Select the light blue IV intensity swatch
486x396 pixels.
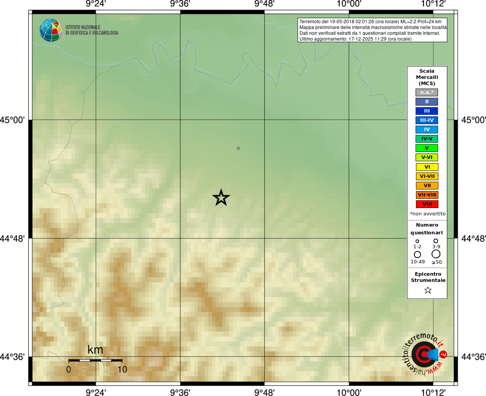pos(427,130)
